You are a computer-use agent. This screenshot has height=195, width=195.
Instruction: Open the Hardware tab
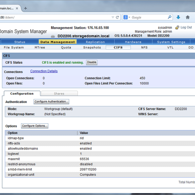pyautogui.click(x=133, y=42)
